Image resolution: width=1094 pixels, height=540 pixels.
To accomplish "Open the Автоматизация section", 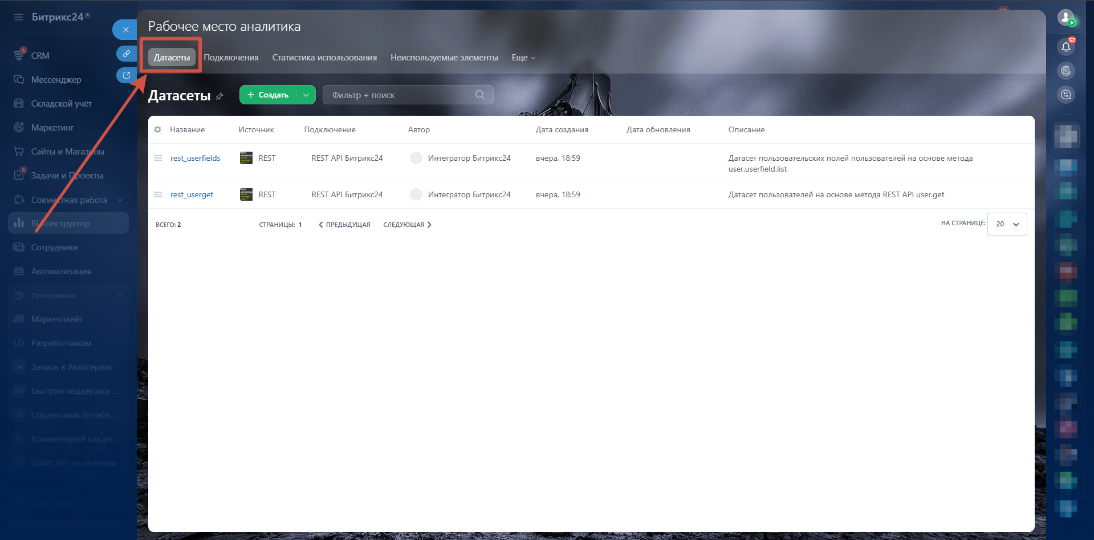I will coord(61,271).
